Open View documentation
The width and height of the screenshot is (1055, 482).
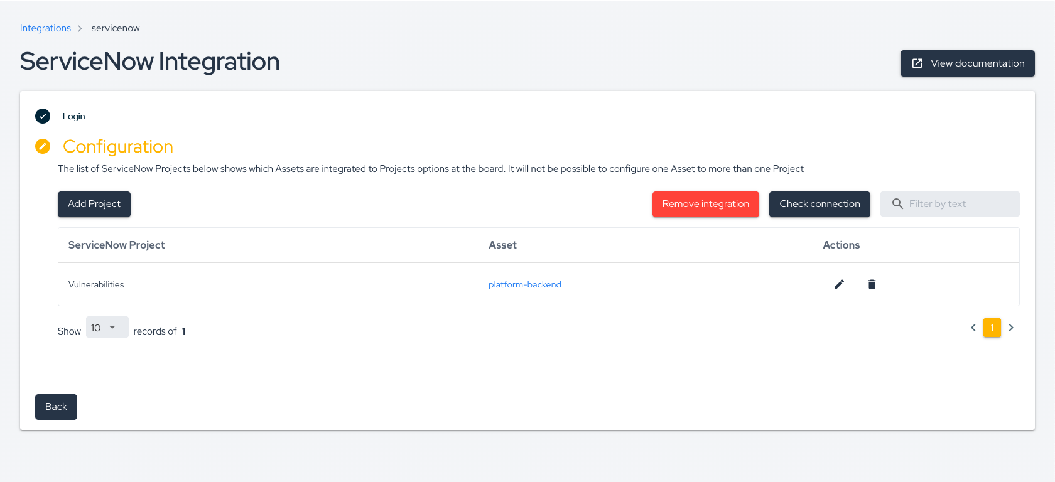coord(968,63)
